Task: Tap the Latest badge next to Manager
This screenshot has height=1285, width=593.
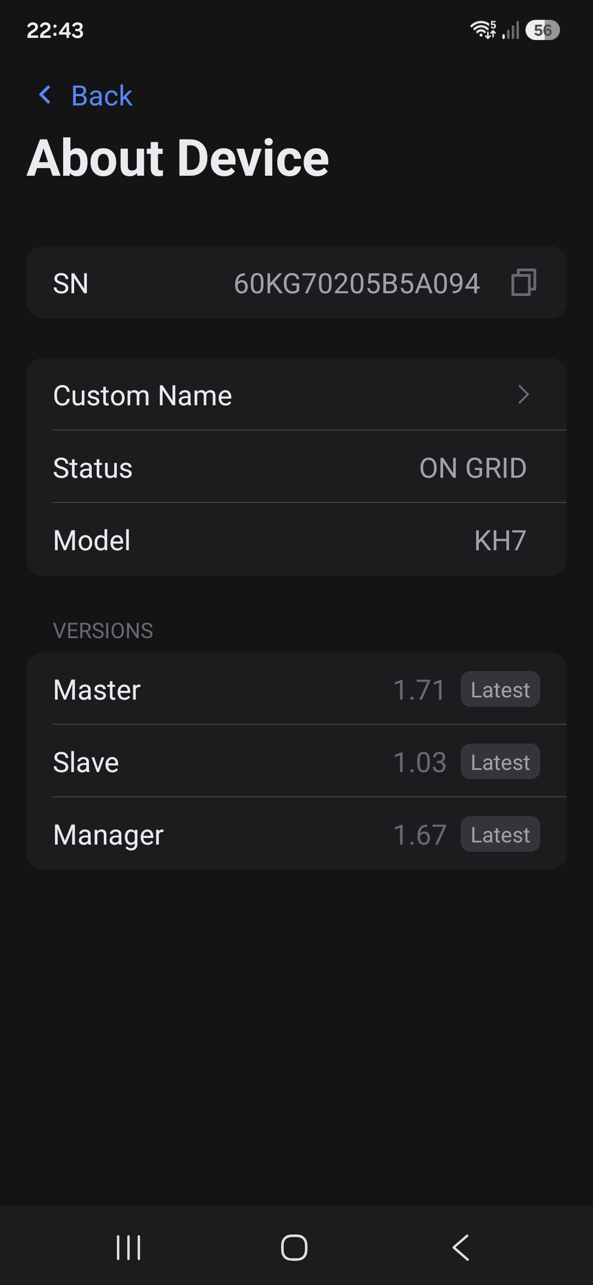Action: pyautogui.click(x=500, y=834)
